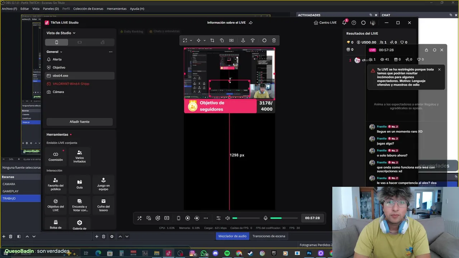Open Centro LIVE
Viewport: 459px width, 258px height.
[x=325, y=23]
